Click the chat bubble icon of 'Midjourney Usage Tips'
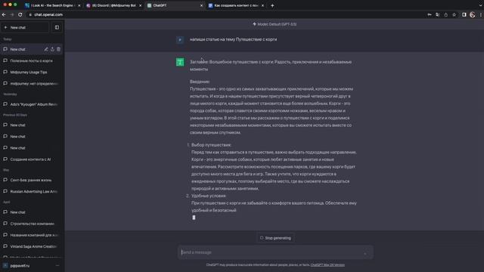Screen dimensions: 484x272 tap(5, 72)
